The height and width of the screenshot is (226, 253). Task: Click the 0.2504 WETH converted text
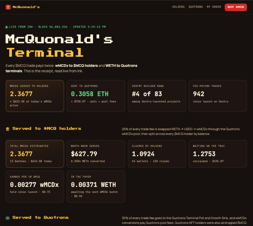point(88,161)
